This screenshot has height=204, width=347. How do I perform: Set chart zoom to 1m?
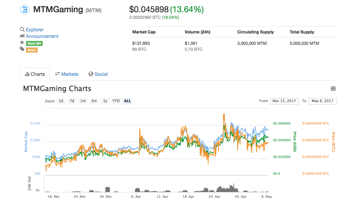click(83, 101)
